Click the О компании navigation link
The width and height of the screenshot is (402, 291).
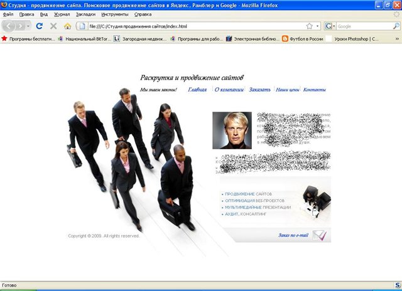click(x=229, y=90)
